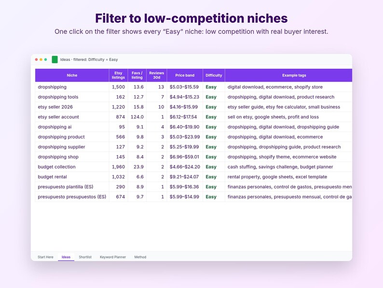Click the 1,960 Etsy listings value
This screenshot has width=383, height=288.
119,167
